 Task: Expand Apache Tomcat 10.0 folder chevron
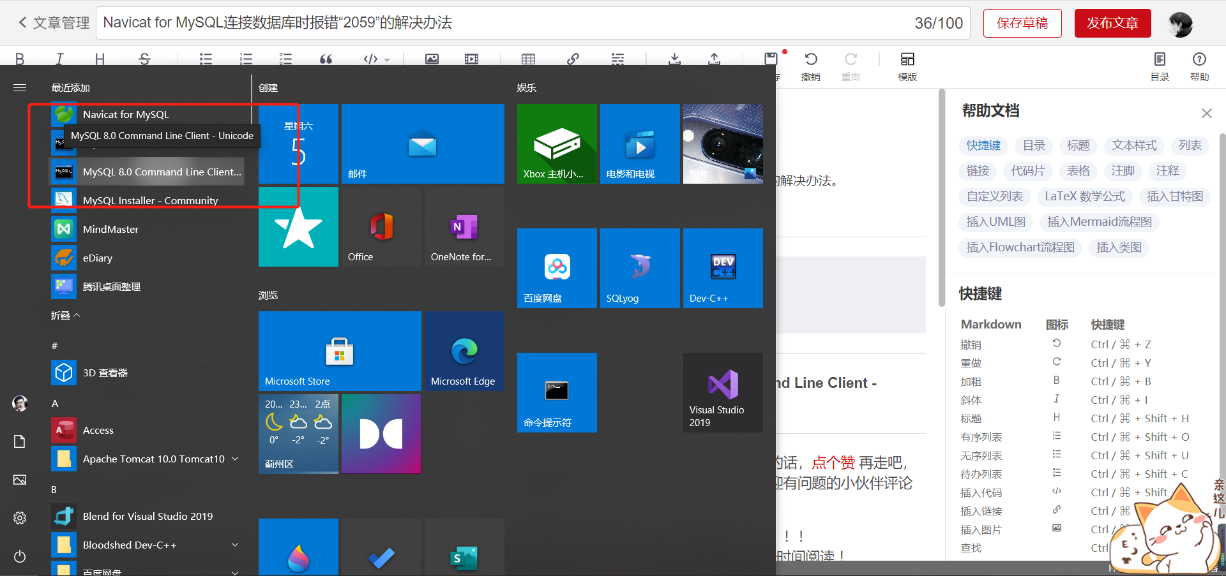coord(235,459)
